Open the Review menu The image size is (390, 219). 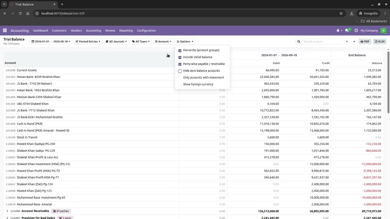tap(110, 30)
